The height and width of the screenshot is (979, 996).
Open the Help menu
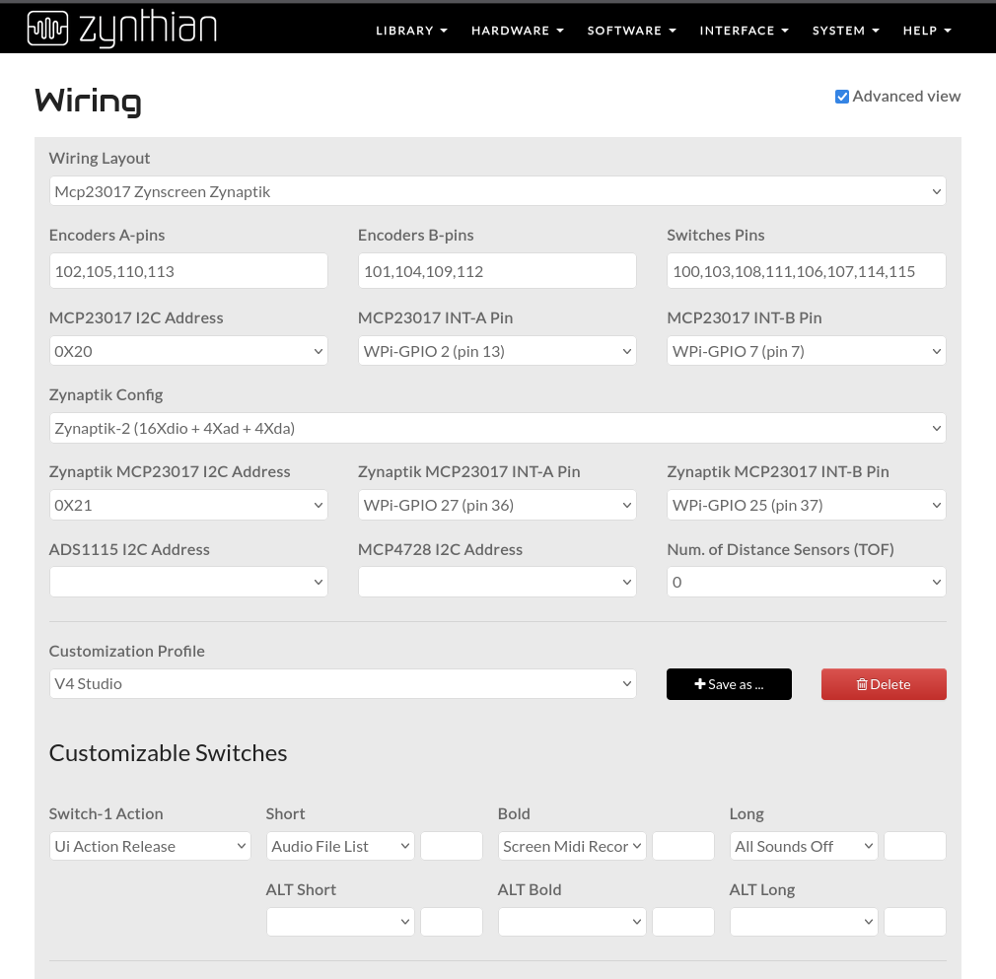(x=926, y=31)
